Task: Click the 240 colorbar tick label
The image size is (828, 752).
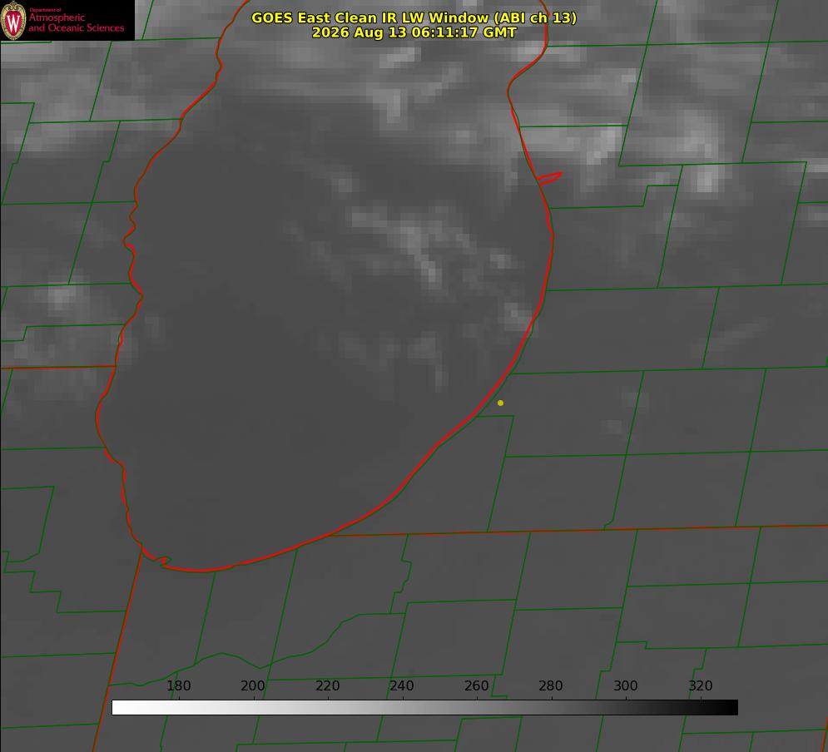Action: [x=402, y=685]
